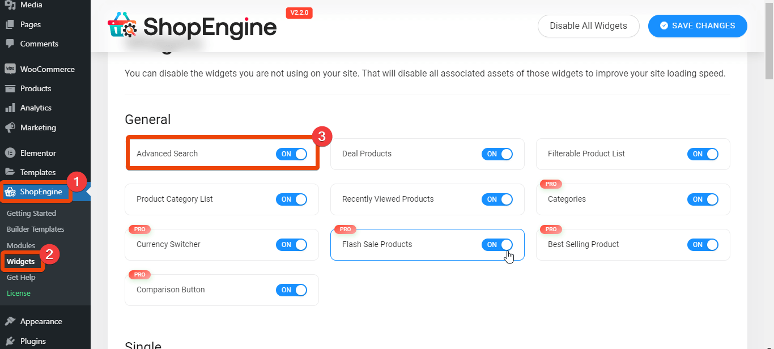Click the Marketing megaphone icon
774x349 pixels.
[x=10, y=127]
